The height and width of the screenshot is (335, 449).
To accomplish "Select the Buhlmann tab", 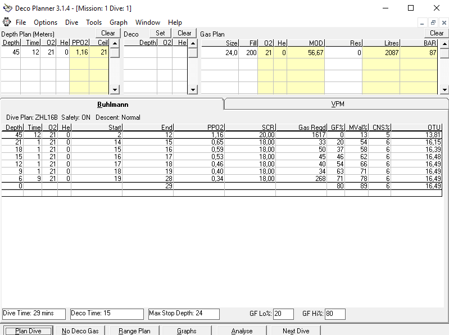I will point(112,105).
